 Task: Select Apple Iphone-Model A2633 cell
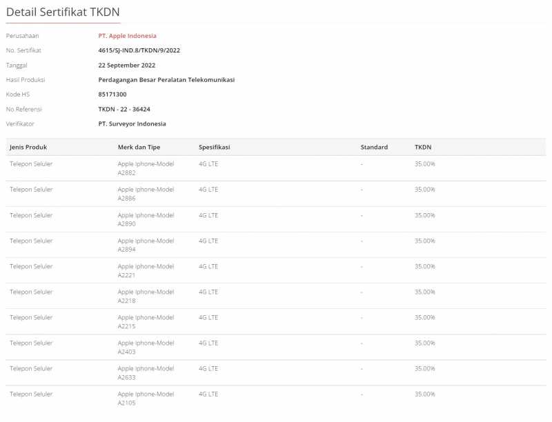(x=146, y=373)
